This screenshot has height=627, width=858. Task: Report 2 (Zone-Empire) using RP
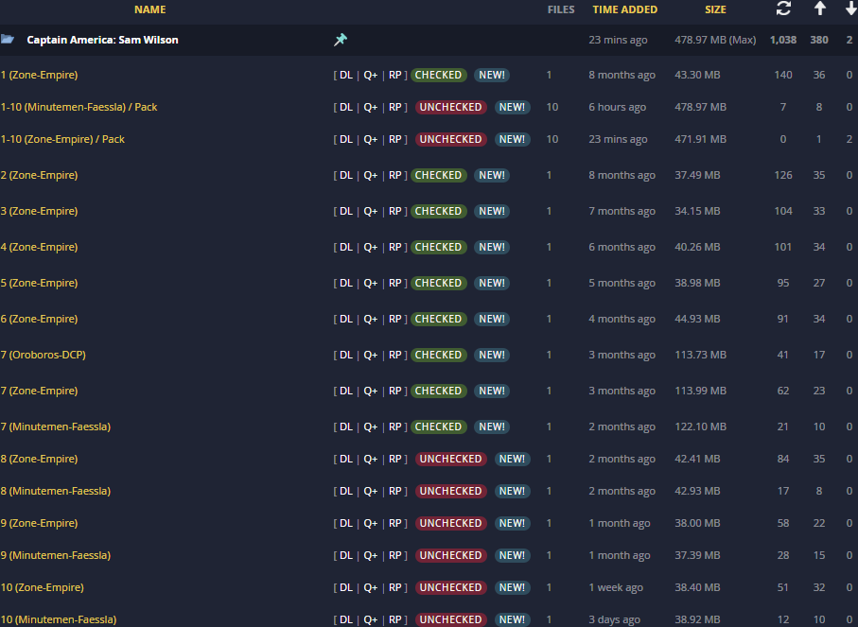[395, 176]
